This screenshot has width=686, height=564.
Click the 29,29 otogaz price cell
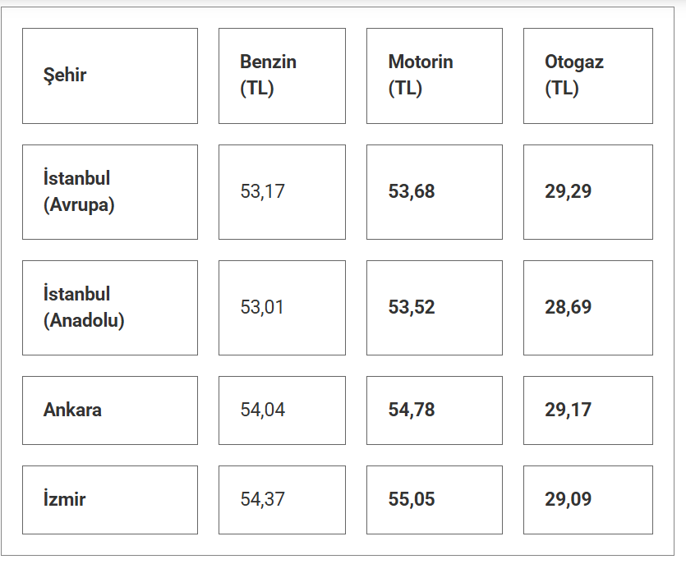(x=587, y=192)
